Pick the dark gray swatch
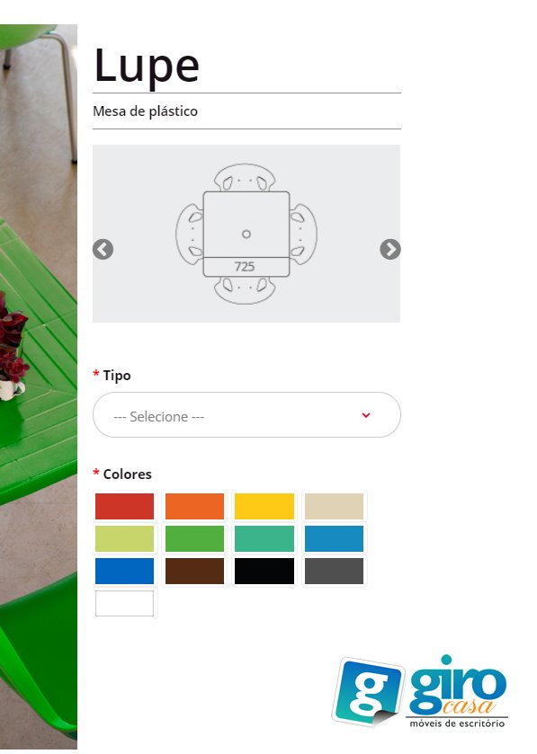This screenshot has width=537, height=754. [334, 571]
